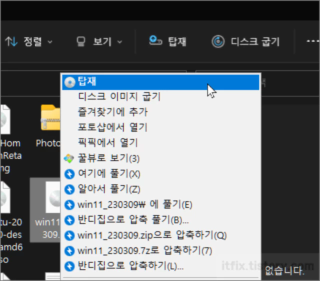Click the amd6 file name text
This screenshot has height=281, width=320.
pyautogui.click(x=11, y=247)
